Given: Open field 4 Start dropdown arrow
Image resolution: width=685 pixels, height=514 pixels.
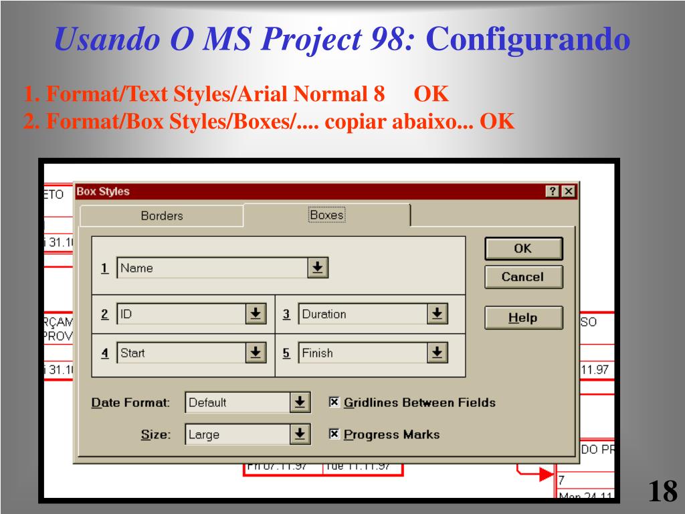Looking at the screenshot, I should pyautogui.click(x=256, y=353).
